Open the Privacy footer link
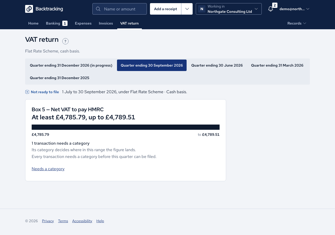The image size is (335, 235). point(48,221)
